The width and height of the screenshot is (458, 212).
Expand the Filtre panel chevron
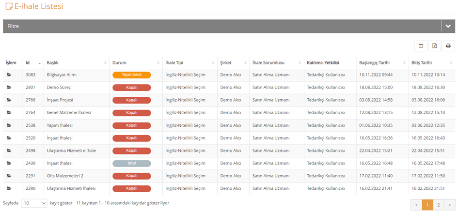point(448,26)
